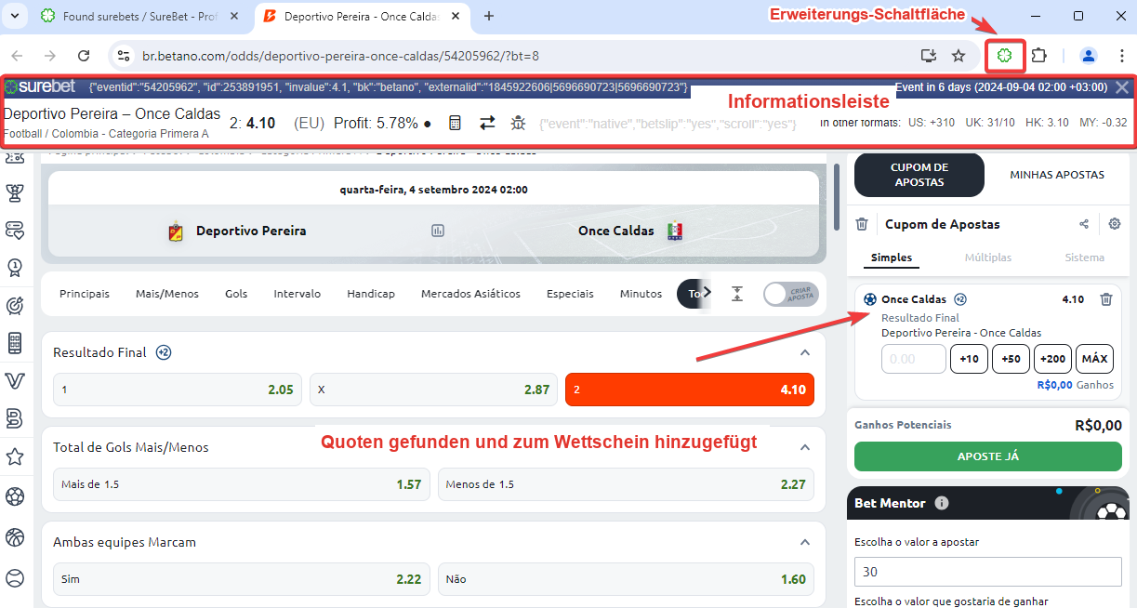
Task: Open the medal ribbon icon in sidebar
Action: tap(14, 268)
